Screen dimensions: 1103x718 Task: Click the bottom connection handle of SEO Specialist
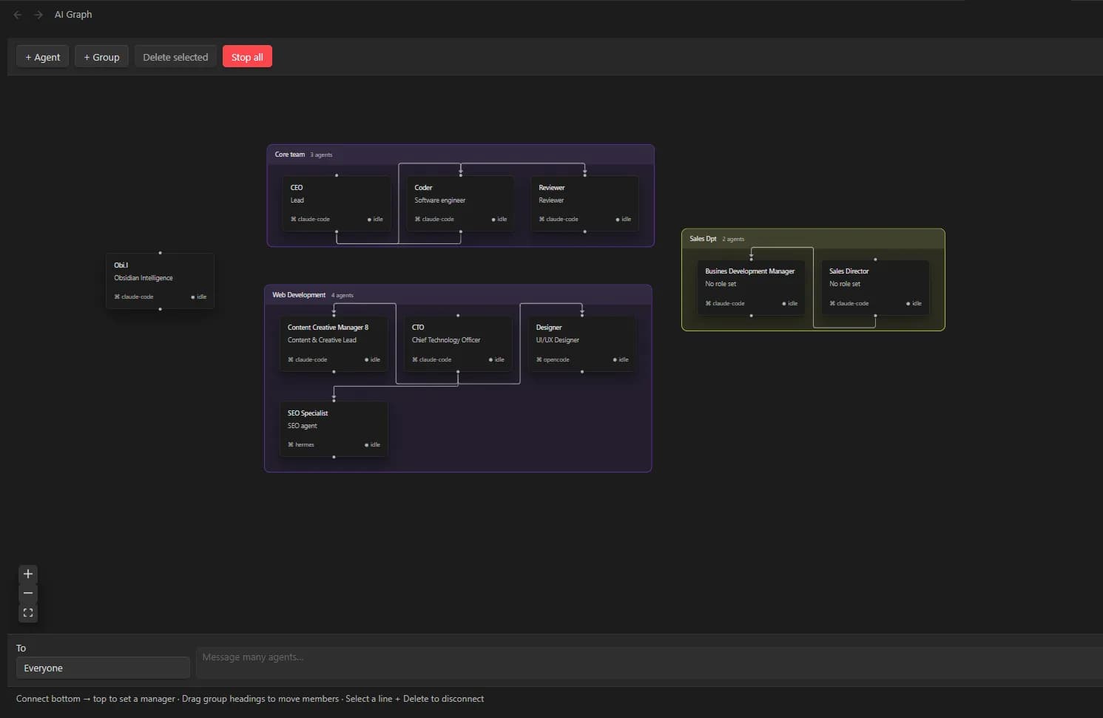tap(334, 457)
